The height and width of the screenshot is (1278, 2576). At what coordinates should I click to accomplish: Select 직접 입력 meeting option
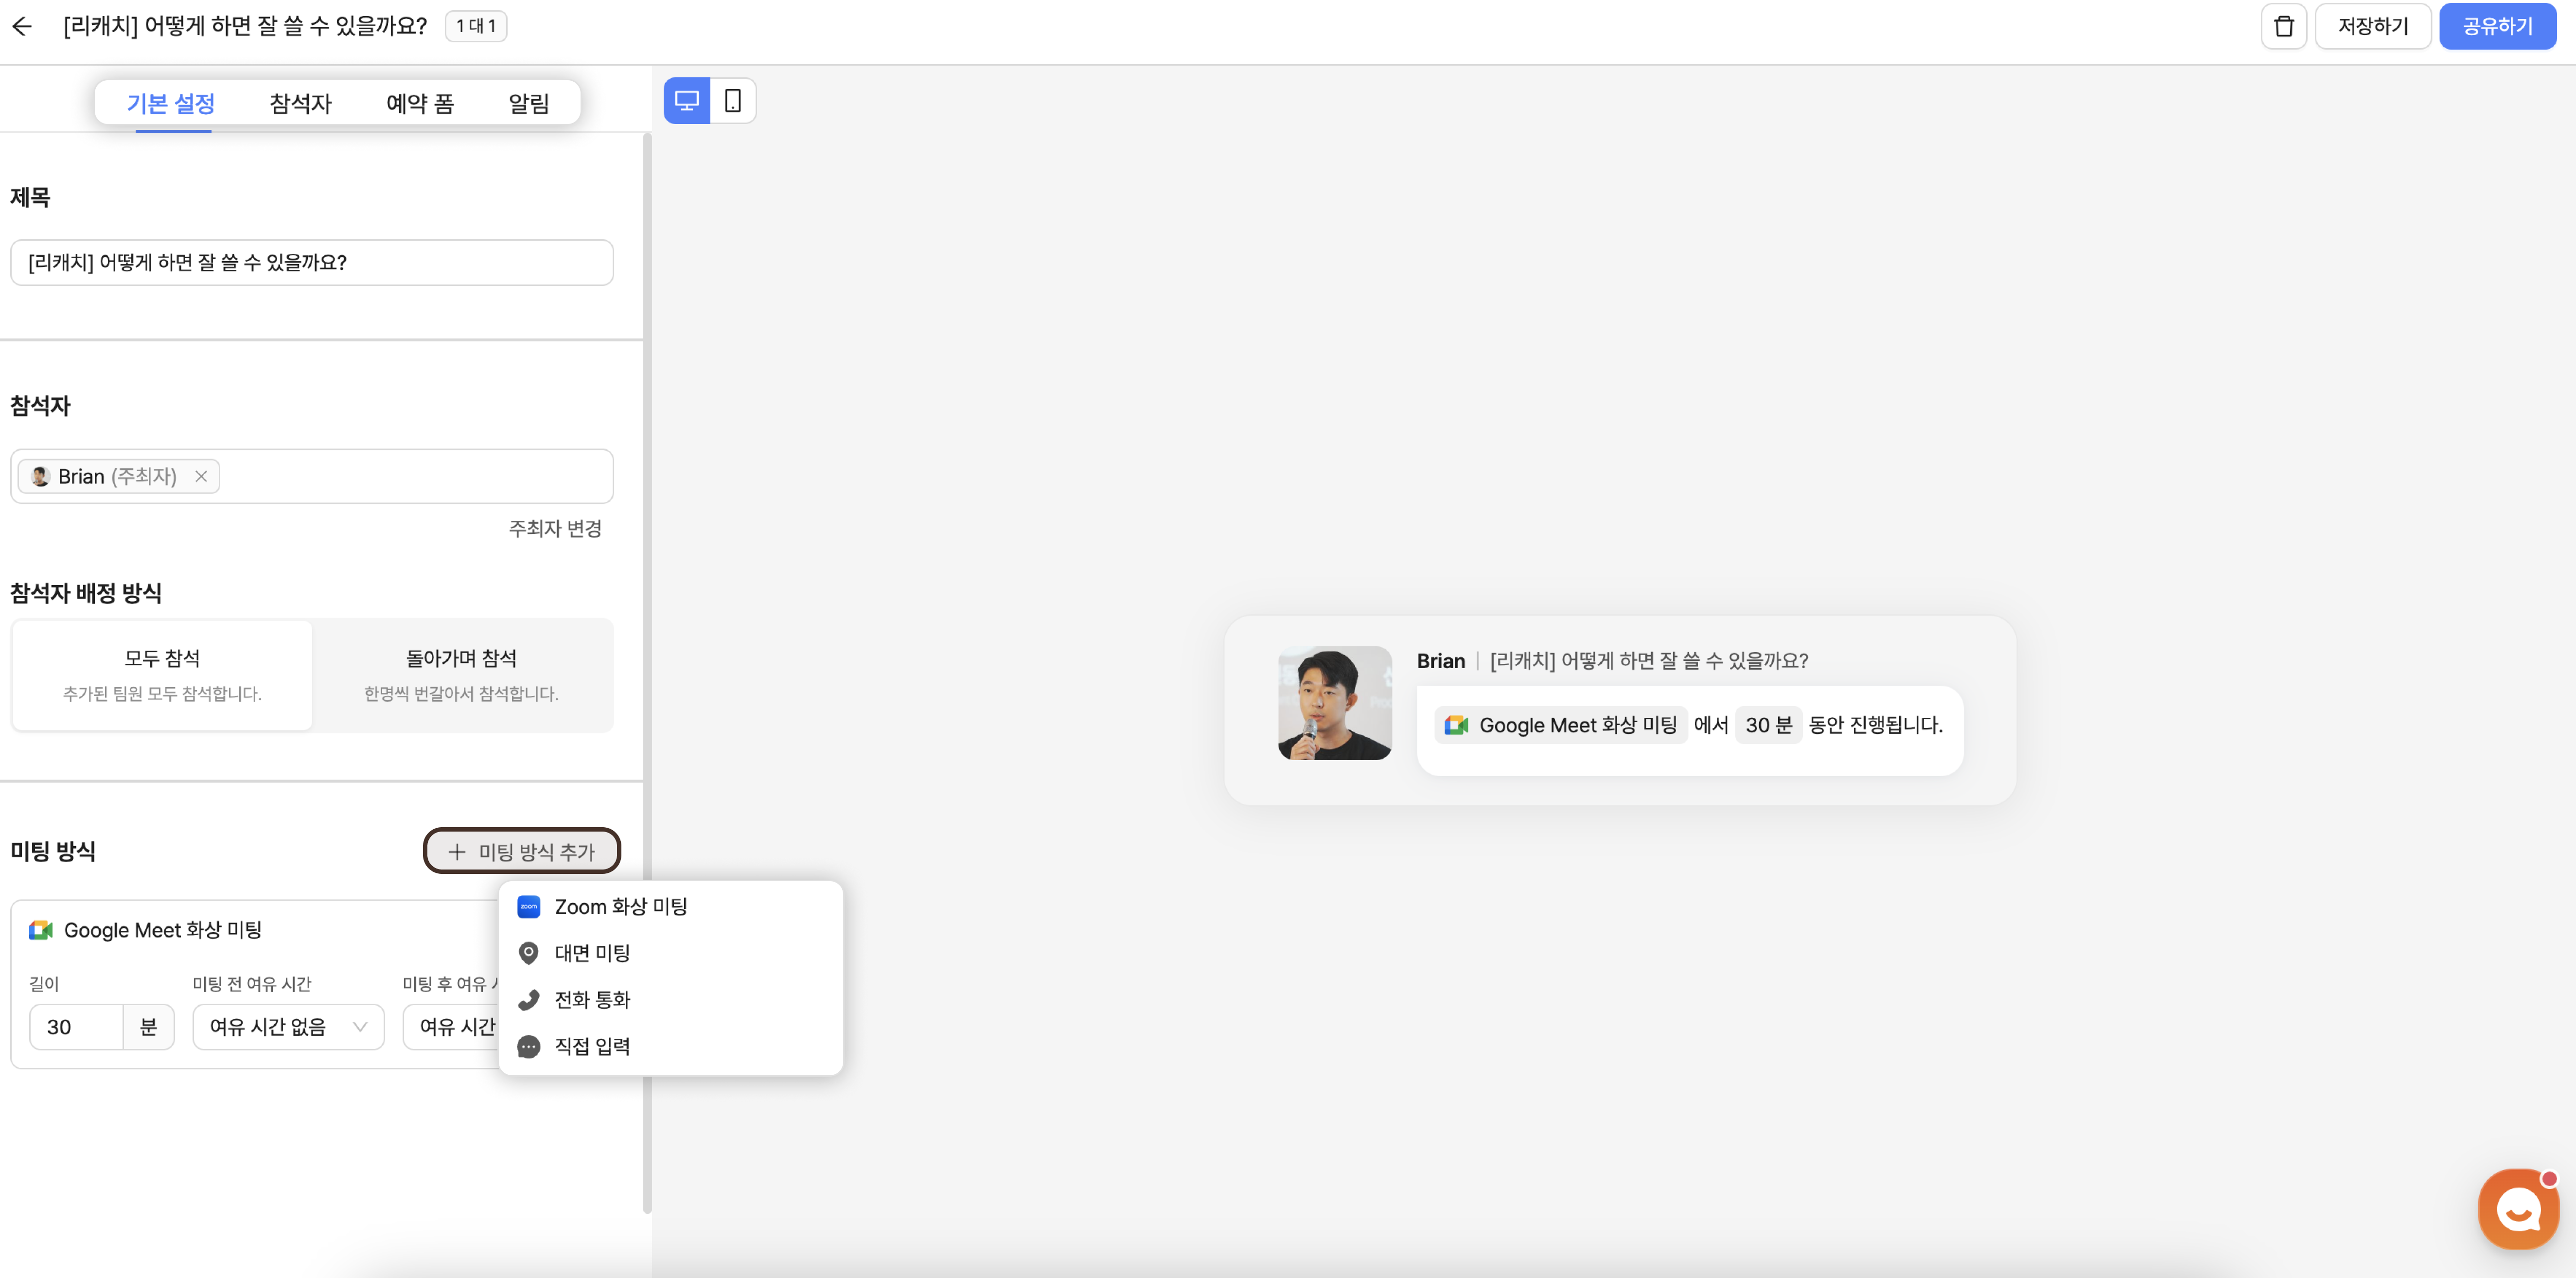(592, 1046)
